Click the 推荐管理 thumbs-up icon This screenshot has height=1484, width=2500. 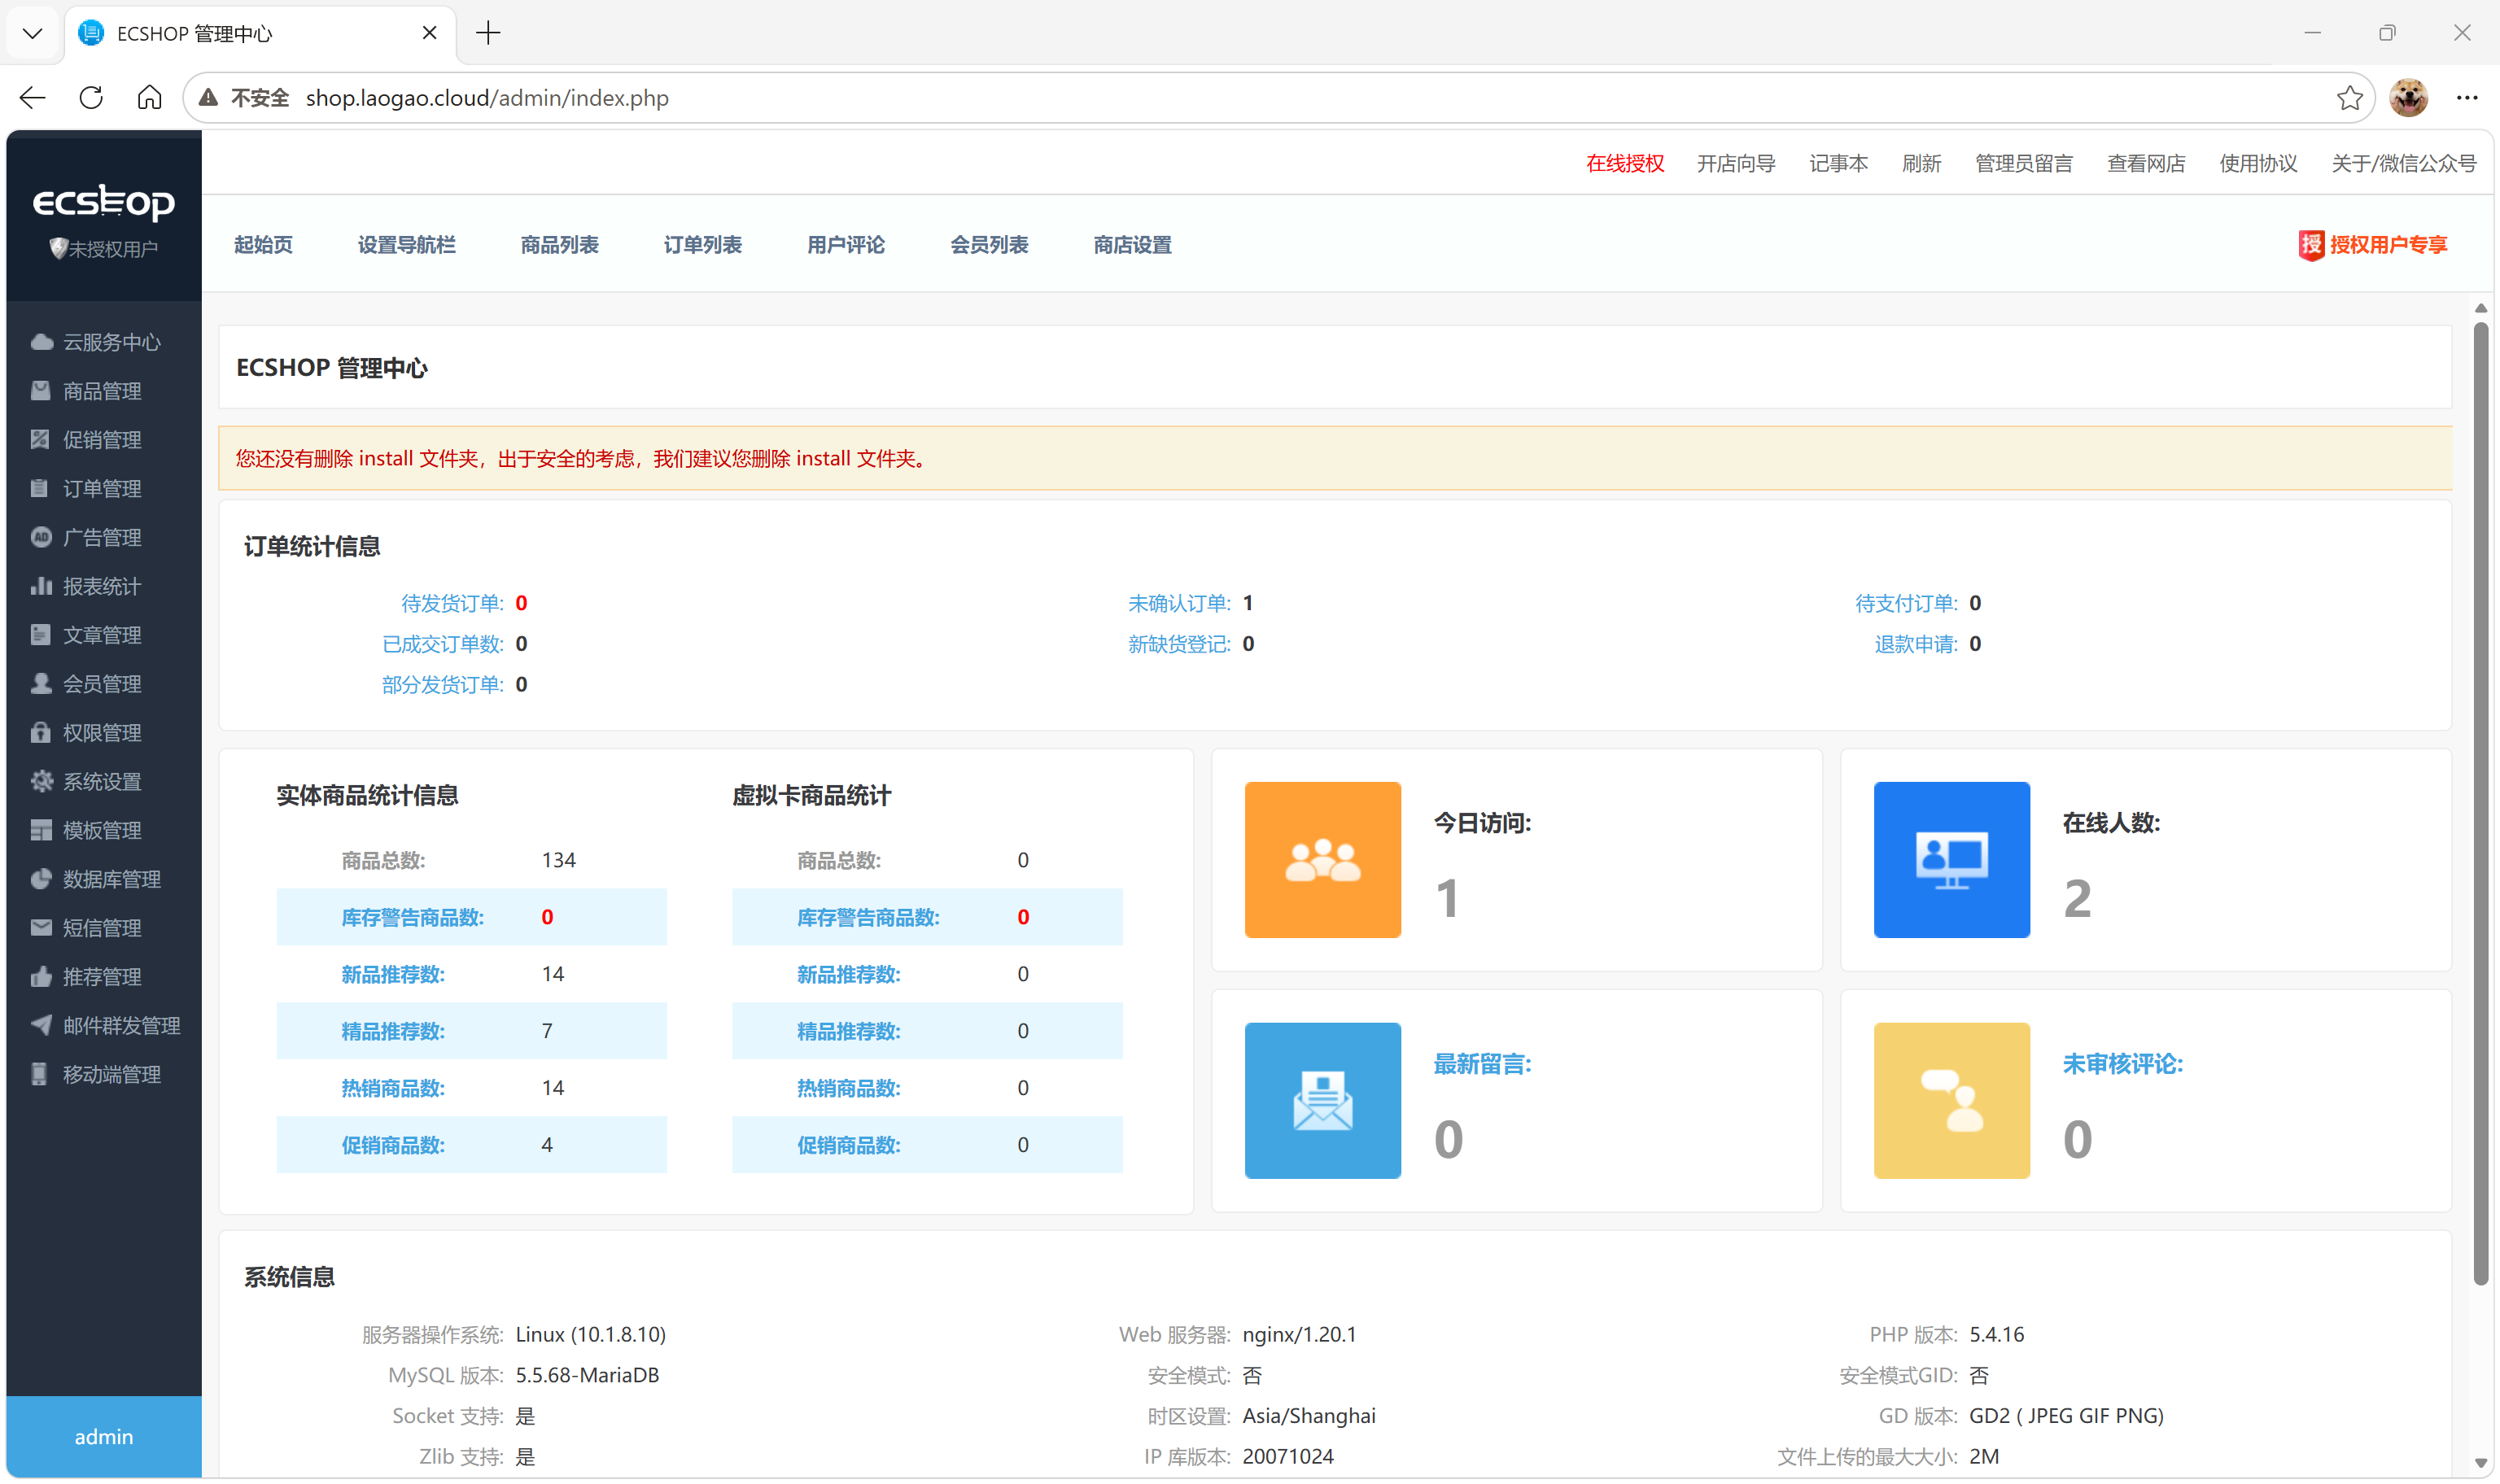(x=41, y=977)
